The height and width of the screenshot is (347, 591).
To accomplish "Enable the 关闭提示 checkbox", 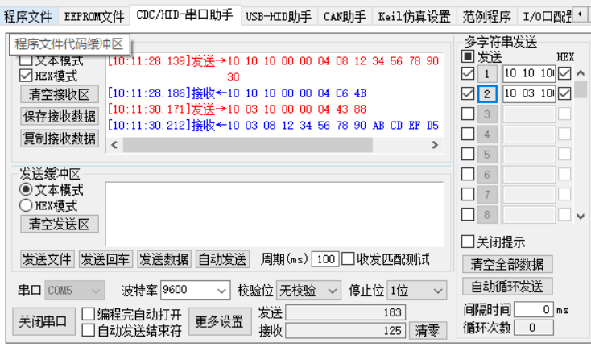I will [468, 242].
